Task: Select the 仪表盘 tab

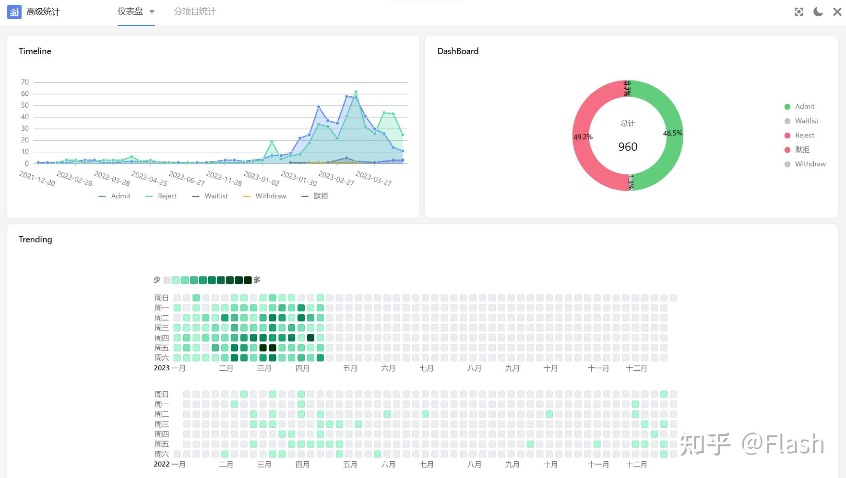Action: [x=131, y=11]
